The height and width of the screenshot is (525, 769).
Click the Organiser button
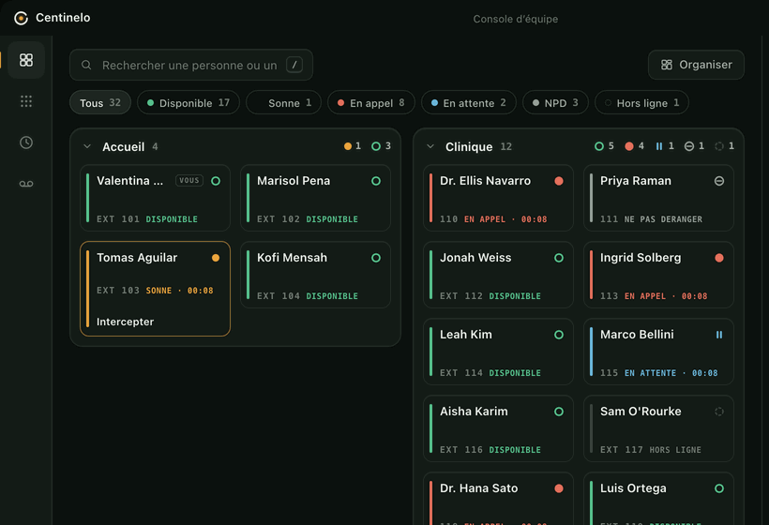(x=696, y=65)
